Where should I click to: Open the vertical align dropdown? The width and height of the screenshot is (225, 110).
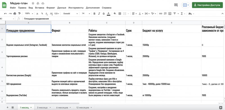point(141,13)
